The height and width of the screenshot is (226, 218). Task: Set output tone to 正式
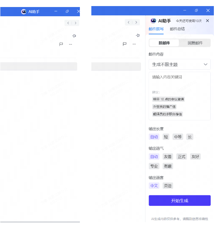coord(181,157)
